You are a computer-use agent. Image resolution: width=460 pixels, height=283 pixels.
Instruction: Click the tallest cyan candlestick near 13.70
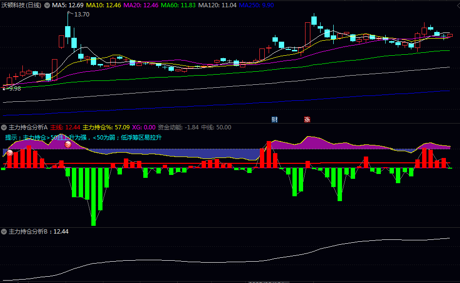coord(68,31)
